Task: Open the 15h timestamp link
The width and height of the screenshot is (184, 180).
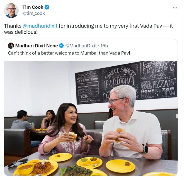Action: click(x=104, y=46)
